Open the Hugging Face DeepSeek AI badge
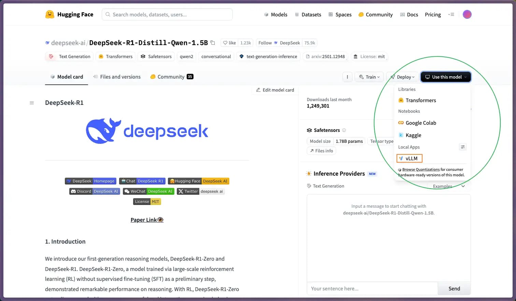The image size is (516, 301). coord(199,181)
